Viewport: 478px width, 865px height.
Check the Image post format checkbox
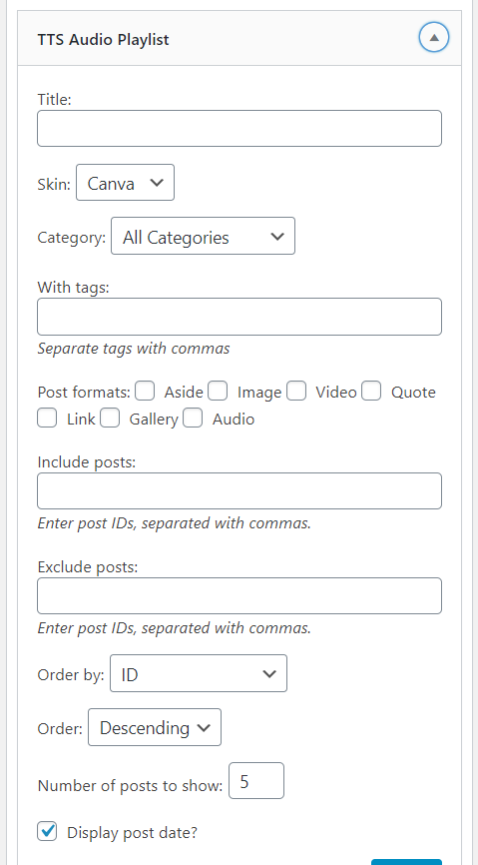click(x=218, y=392)
